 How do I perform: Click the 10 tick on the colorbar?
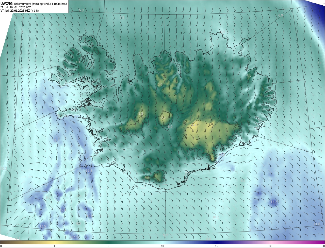coord(162,246)
